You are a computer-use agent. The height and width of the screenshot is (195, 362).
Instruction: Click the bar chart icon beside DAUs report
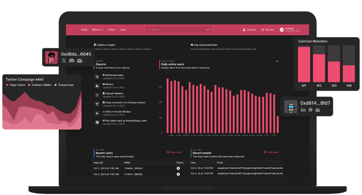coord(97,113)
